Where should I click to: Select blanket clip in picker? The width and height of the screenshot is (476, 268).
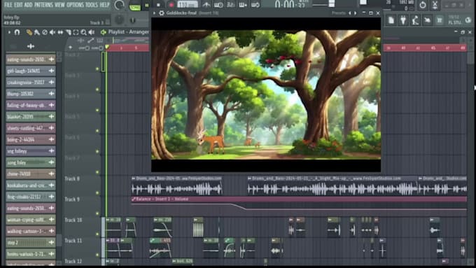tap(31, 117)
